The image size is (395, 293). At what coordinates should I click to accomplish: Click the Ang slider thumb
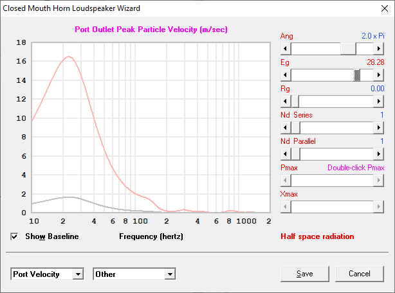coord(348,49)
